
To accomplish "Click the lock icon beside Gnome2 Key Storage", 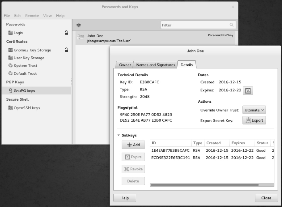I will 66,50.
